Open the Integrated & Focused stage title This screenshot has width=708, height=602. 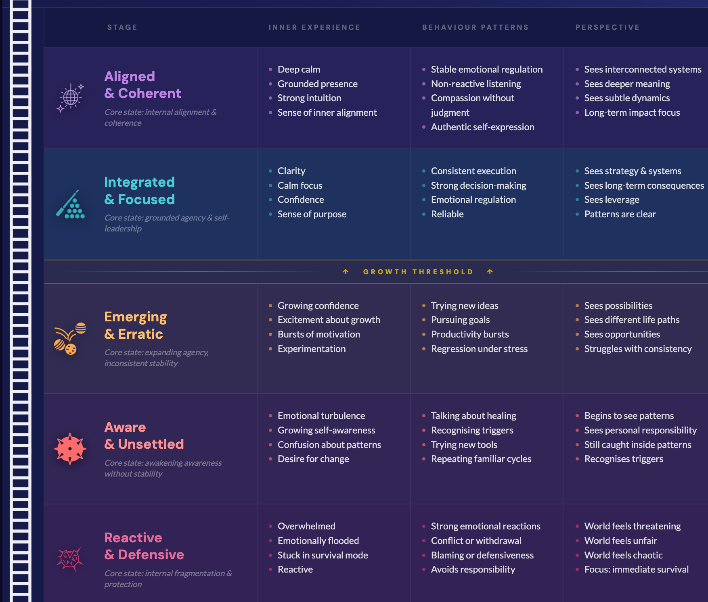139,191
